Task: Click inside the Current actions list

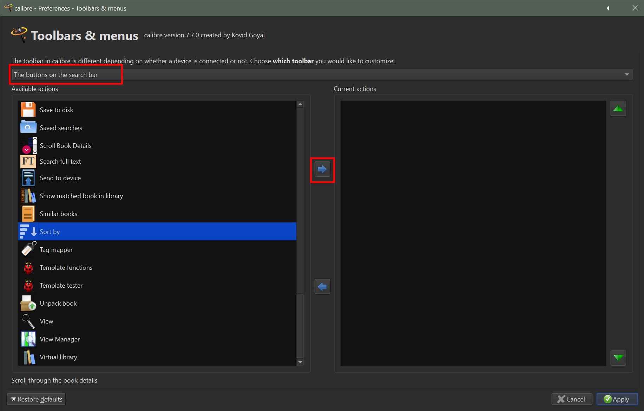Action: [x=473, y=233]
